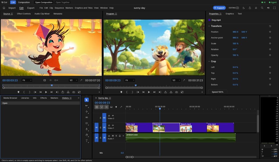The height and width of the screenshot is (162, 279).
Task: Reset Transform properties icon
Action: (270, 26)
